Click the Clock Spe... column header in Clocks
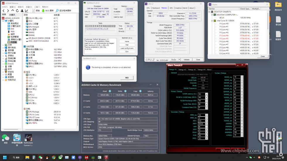The height and width of the screenshot is (161, 287). coord(245,9)
